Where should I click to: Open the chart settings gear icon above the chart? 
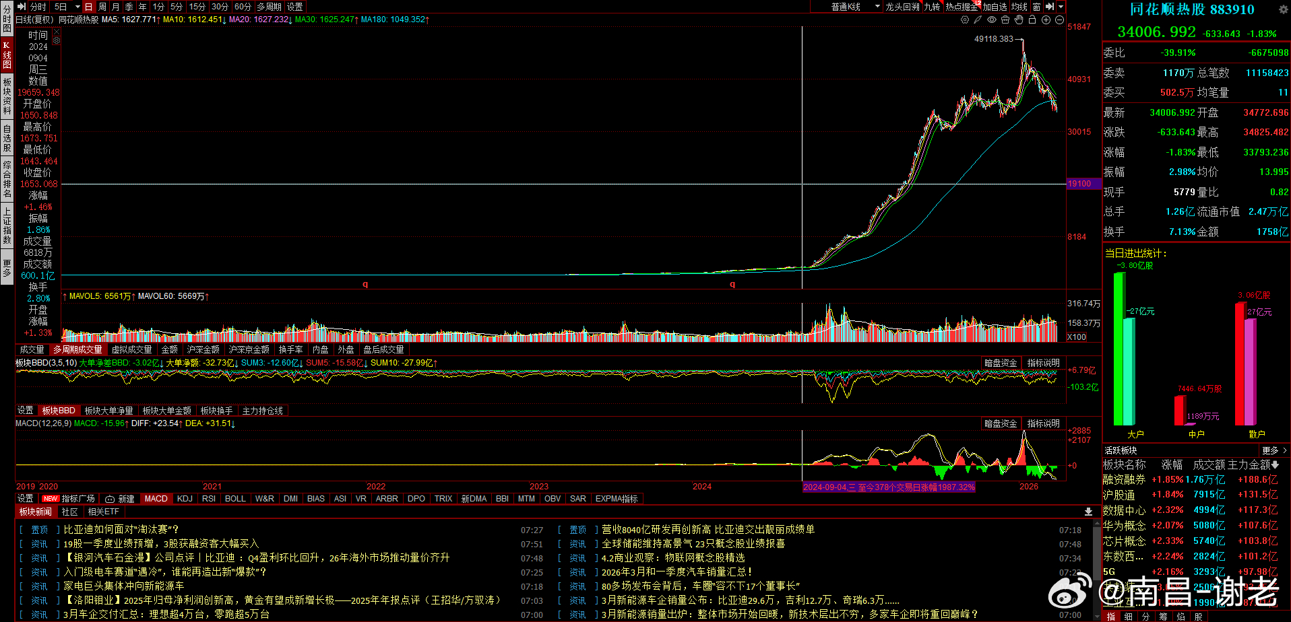(965, 20)
